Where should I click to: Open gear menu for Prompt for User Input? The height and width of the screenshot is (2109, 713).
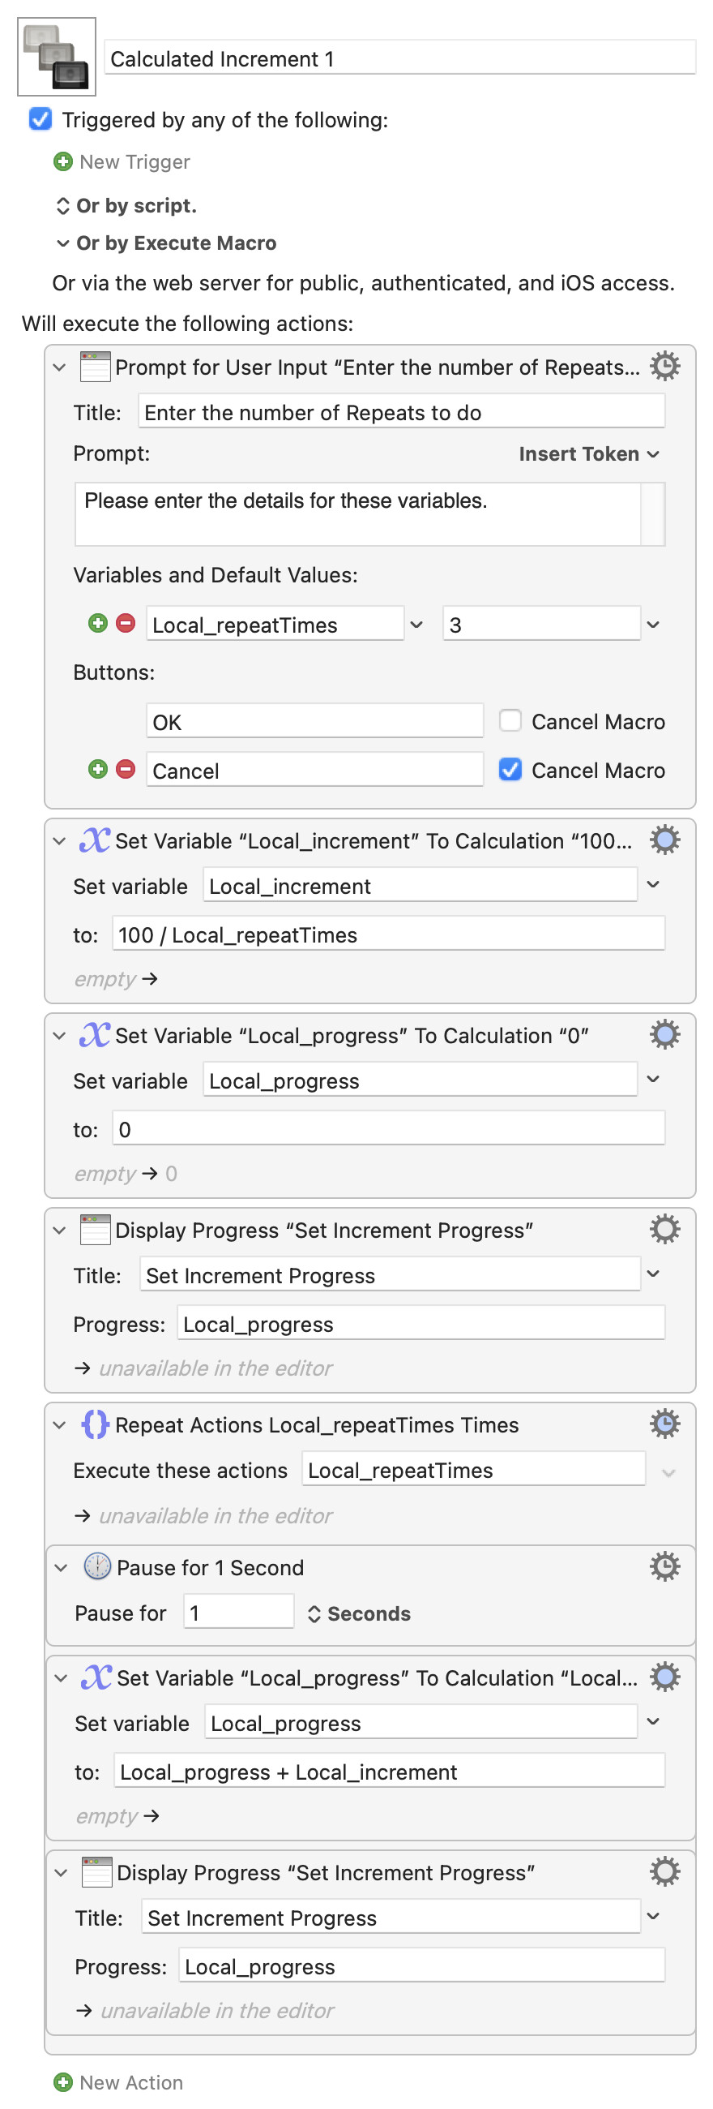coord(664,366)
